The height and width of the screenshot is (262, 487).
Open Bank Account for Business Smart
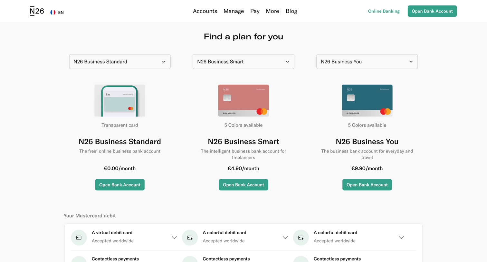[243, 185]
